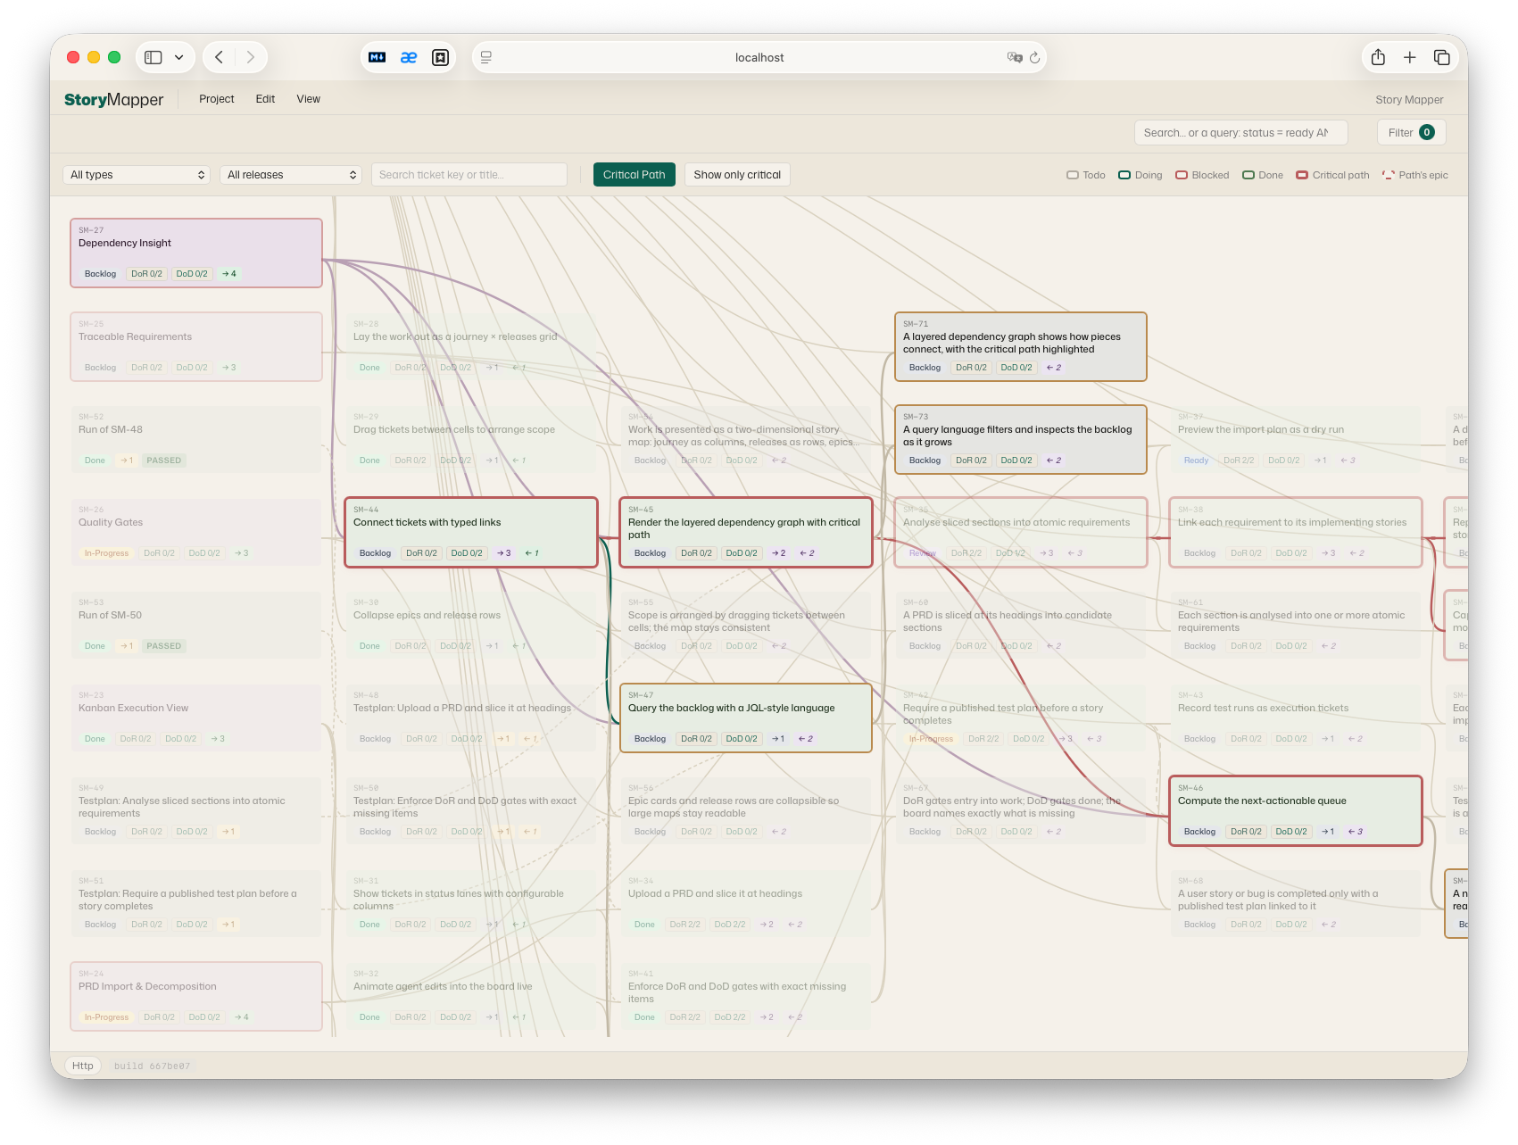Viewport: 1518px width, 1145px height.
Task: Click PASSED badge on Run of SM-48
Action: tap(164, 460)
